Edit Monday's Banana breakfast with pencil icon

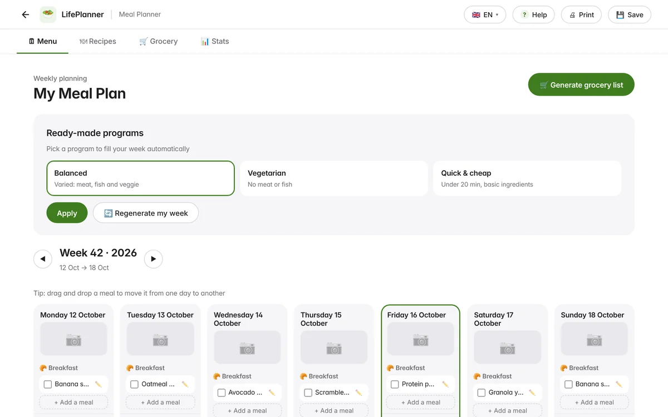[x=99, y=384]
